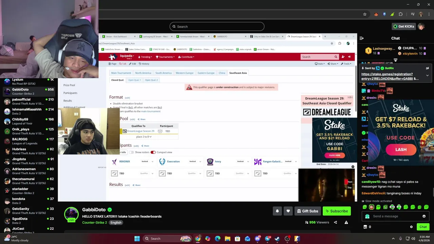Click the gift icon in message box
The image size is (434, 244).
(x=367, y=216)
